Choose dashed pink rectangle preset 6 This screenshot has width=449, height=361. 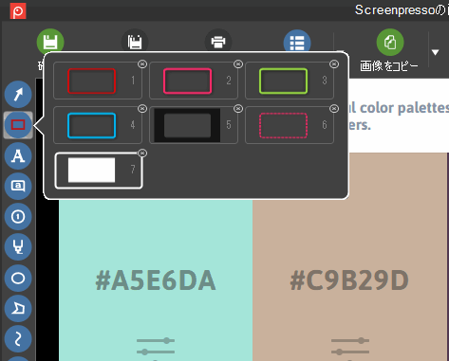290,125
